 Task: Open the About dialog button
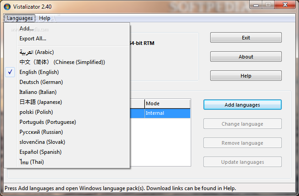[x=246, y=57]
